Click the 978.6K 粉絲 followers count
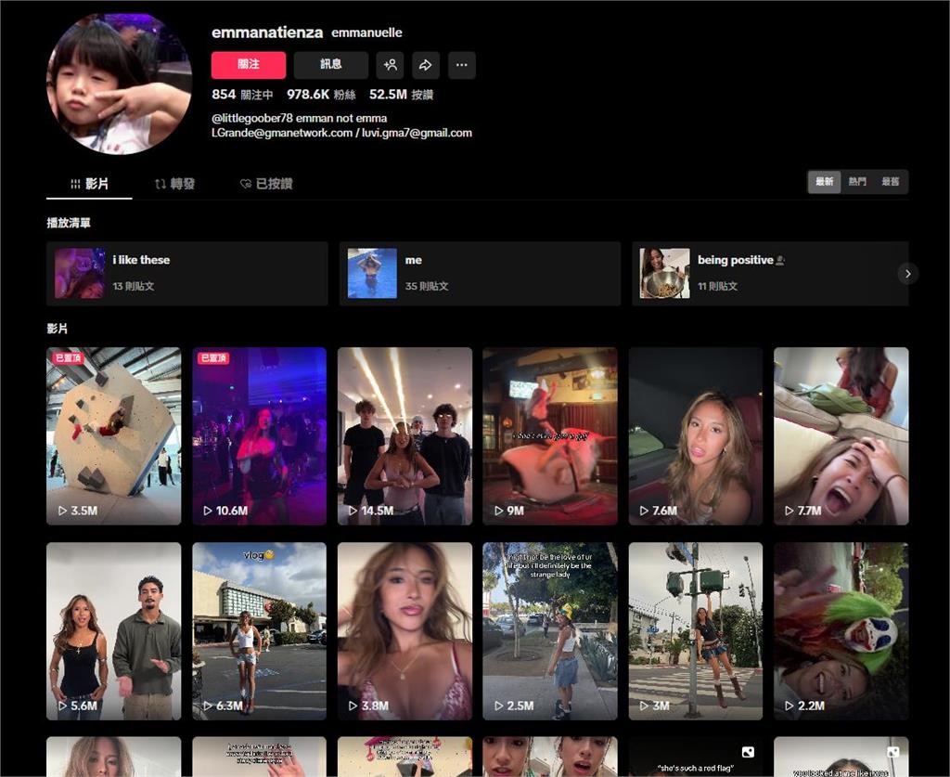The width and height of the screenshot is (950, 777). pos(321,95)
